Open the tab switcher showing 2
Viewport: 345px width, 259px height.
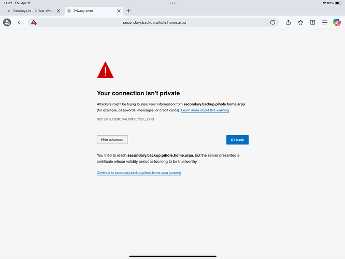(x=312, y=22)
